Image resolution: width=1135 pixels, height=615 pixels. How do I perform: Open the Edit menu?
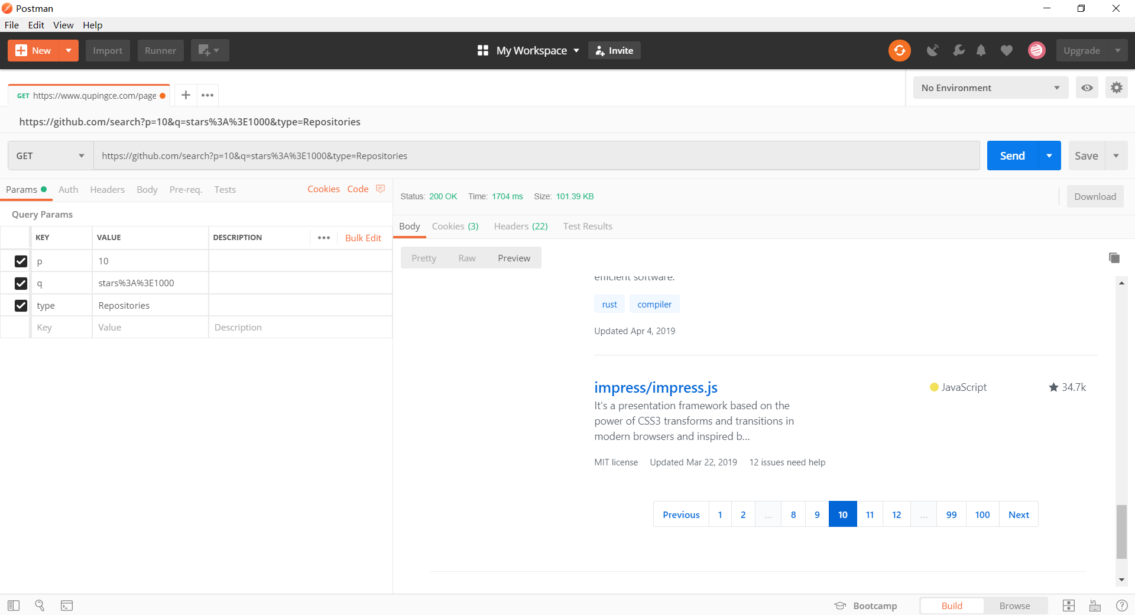click(36, 25)
